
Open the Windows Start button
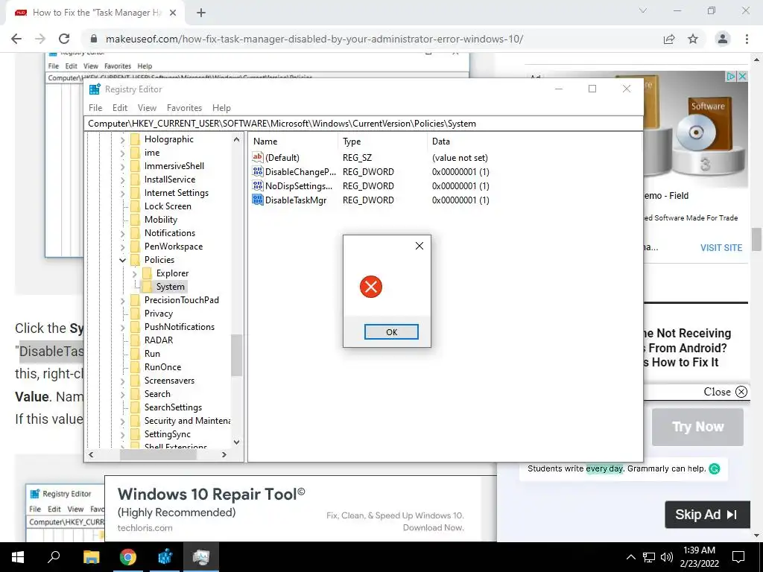tap(18, 556)
